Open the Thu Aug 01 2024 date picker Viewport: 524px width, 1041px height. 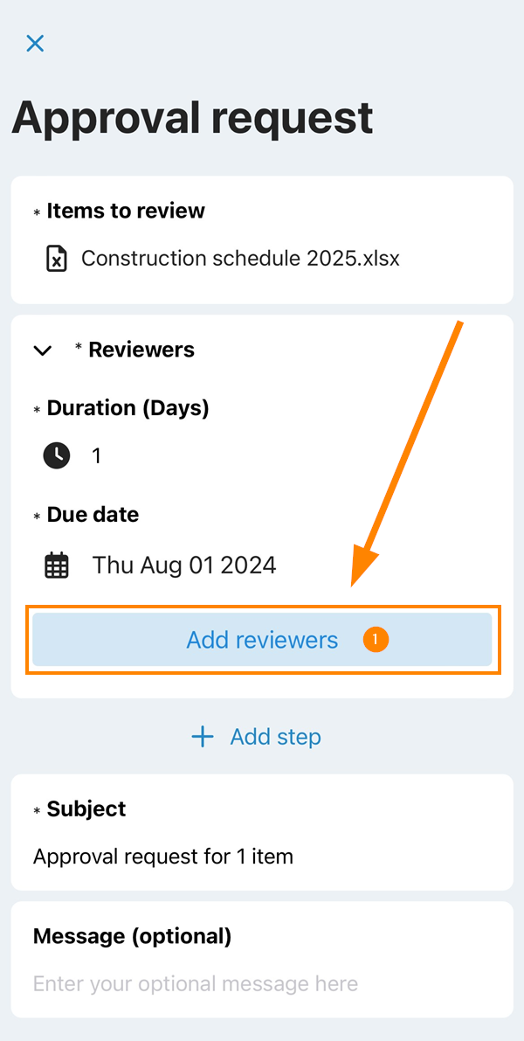184,566
